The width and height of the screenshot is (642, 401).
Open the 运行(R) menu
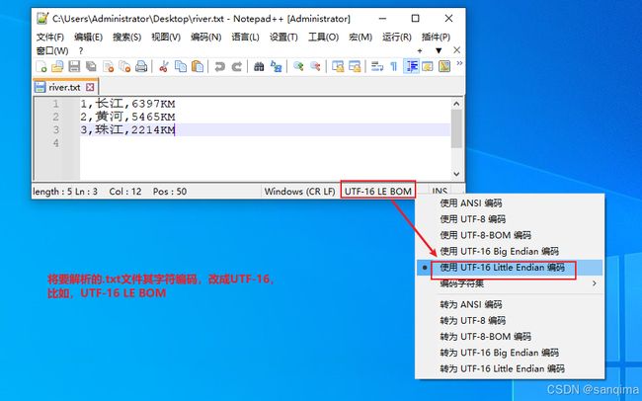[x=397, y=38]
